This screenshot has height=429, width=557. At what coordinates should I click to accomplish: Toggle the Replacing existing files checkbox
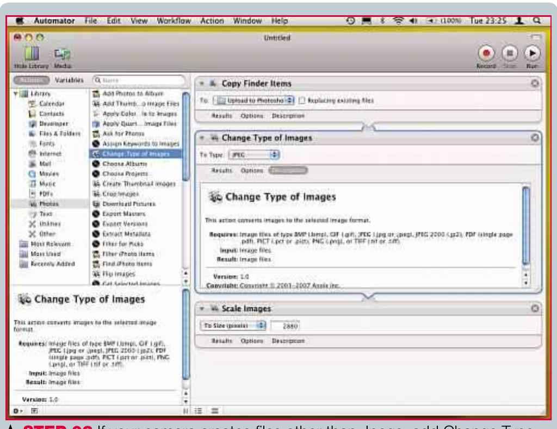(x=302, y=101)
